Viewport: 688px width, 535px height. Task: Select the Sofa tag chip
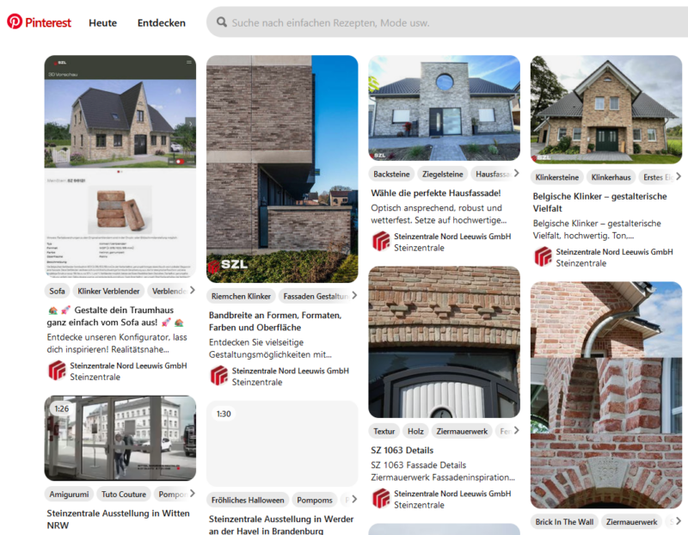pyautogui.click(x=57, y=291)
